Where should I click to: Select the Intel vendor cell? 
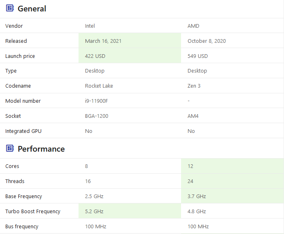pos(90,26)
